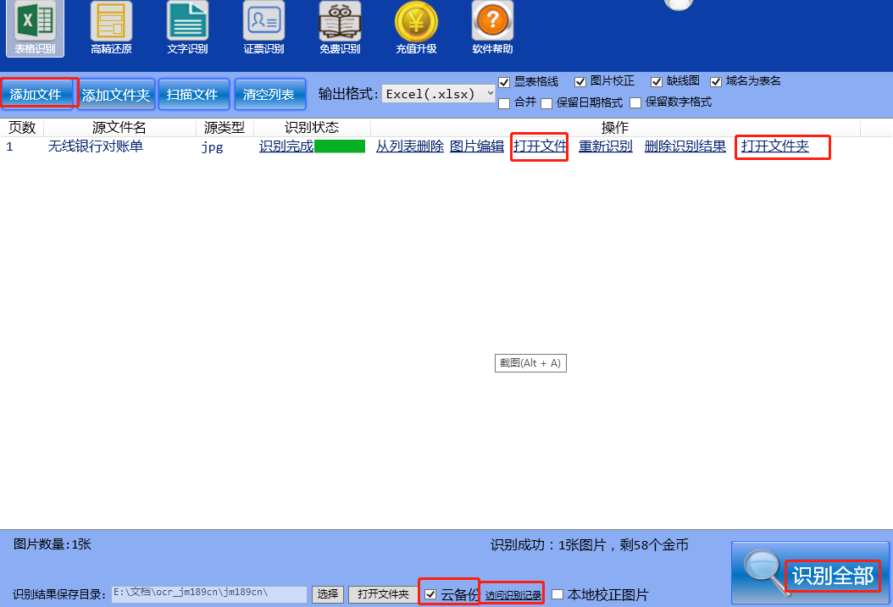
Task: Click the jpg type cell
Action: (212, 147)
